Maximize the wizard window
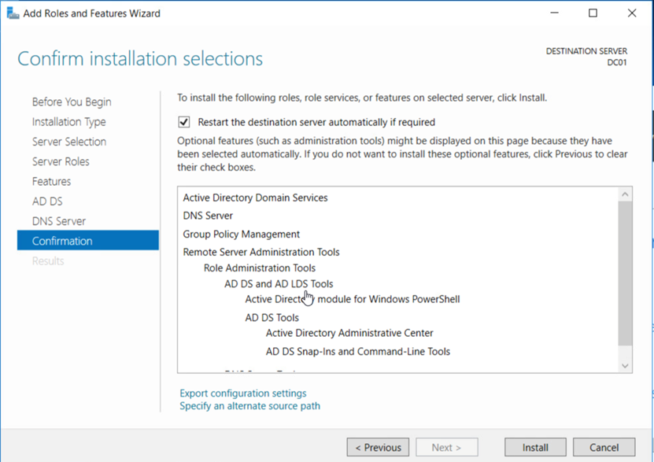The height and width of the screenshot is (462, 654). click(x=593, y=13)
